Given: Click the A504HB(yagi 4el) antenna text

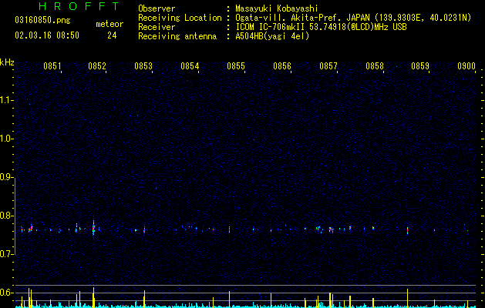Looking at the screenshot, I should coord(272,36).
